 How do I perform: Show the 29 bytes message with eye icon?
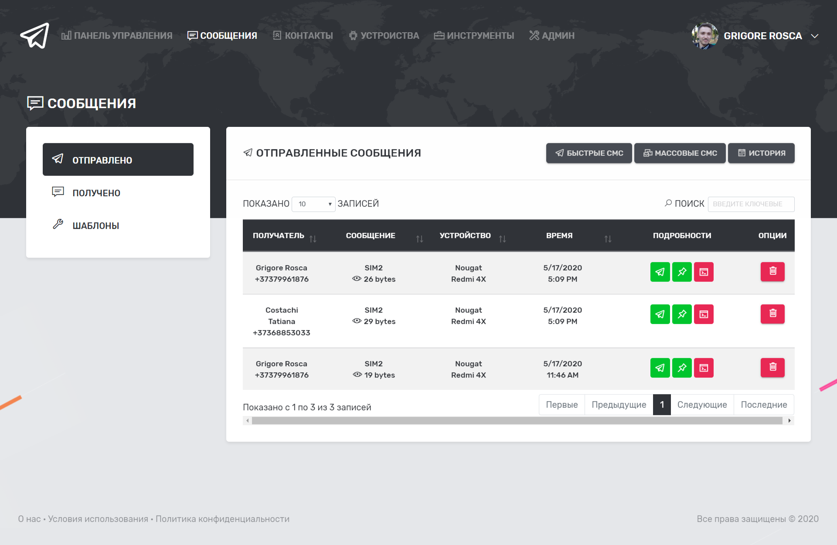357,321
